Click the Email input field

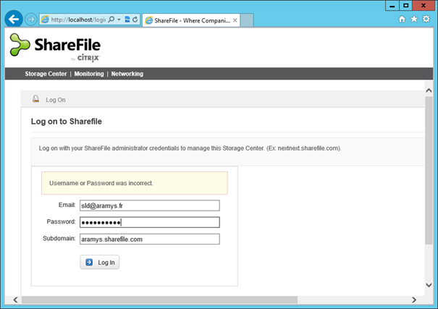(x=149, y=206)
